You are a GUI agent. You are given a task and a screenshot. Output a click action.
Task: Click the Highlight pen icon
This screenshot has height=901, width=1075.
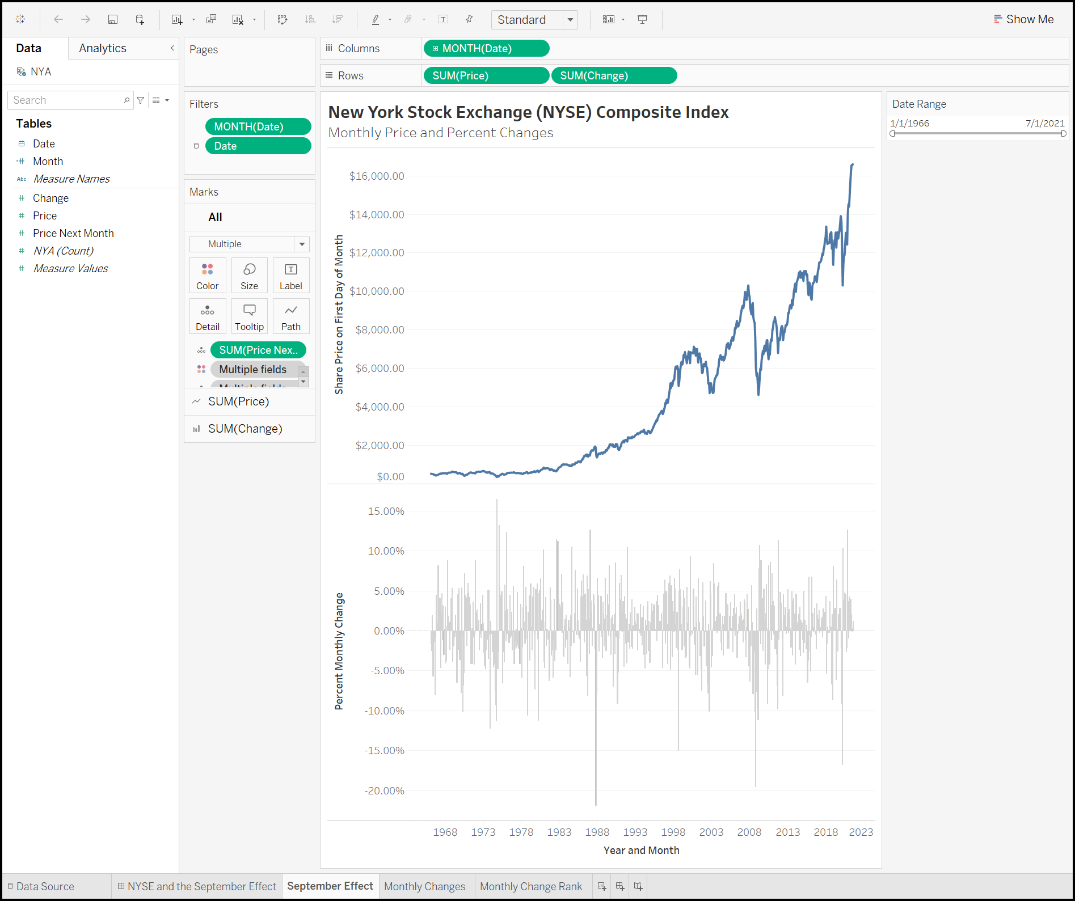coord(375,19)
